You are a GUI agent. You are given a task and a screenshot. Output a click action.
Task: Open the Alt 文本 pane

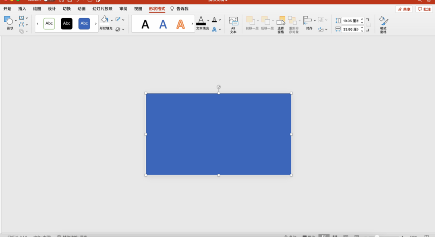tap(233, 25)
